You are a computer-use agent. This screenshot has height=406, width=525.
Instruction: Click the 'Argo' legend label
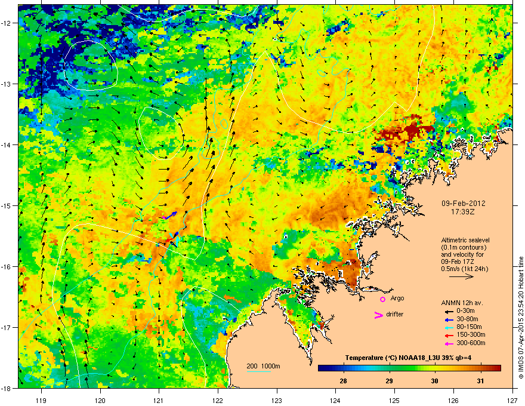pos(397,298)
